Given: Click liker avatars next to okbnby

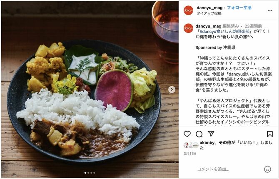Looking at the screenshot, I should 191,145.
